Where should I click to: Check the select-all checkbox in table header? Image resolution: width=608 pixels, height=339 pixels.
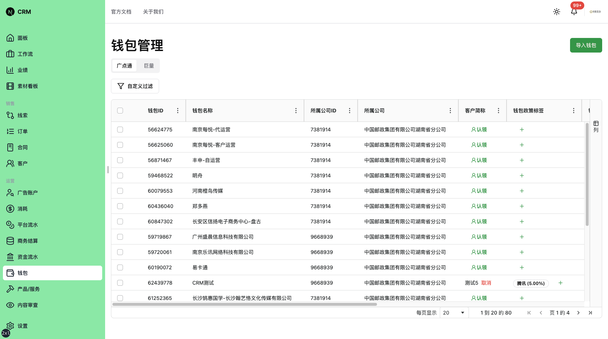click(120, 110)
